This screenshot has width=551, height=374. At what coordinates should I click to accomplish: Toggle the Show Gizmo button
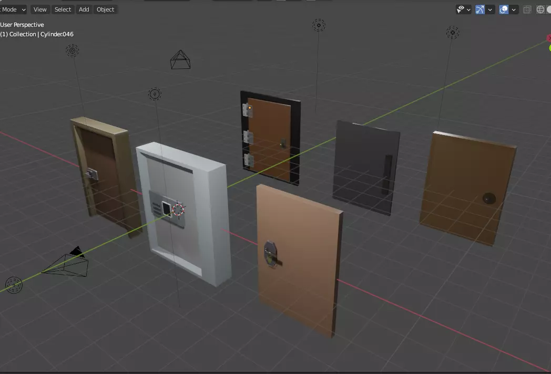pos(479,9)
